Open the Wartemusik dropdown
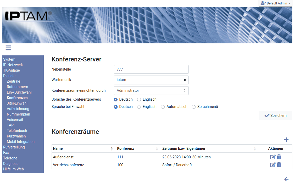This screenshot has width=295, height=184. coord(151,80)
